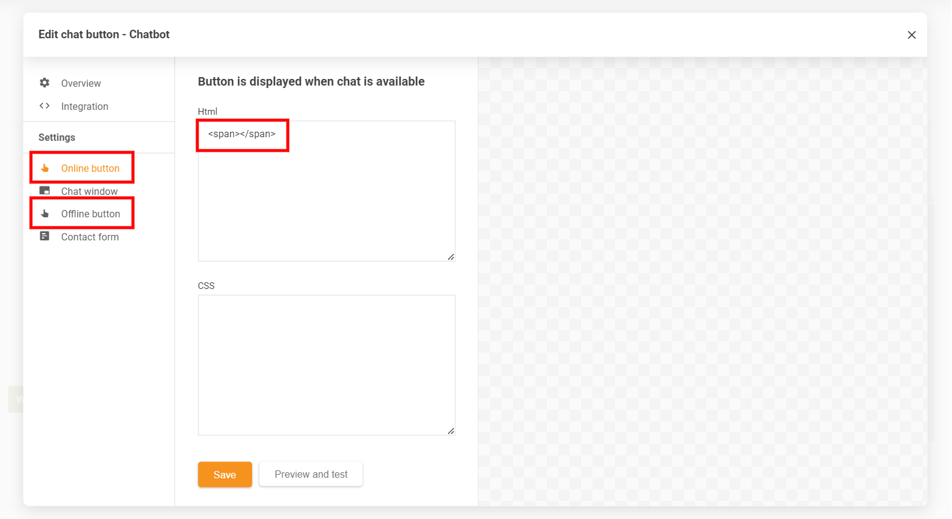The image size is (952, 519).
Task: Click the Chat window layout icon
Action: [44, 191]
